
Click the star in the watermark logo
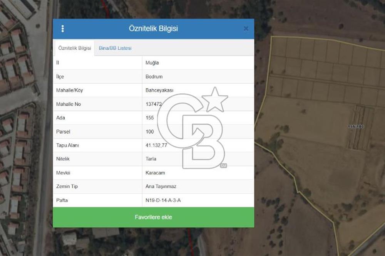215,100
